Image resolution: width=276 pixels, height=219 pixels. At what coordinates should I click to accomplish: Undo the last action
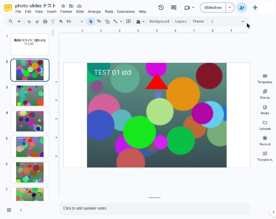click(29, 22)
